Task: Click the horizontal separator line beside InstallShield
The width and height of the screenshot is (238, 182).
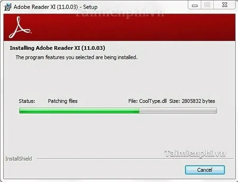Action: pyautogui.click(x=135, y=158)
